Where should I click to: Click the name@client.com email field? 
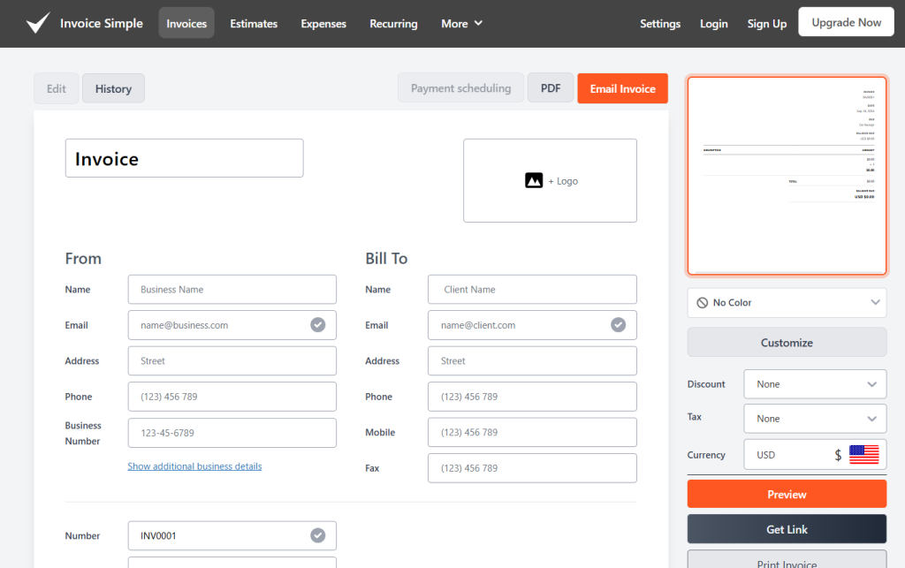532,325
